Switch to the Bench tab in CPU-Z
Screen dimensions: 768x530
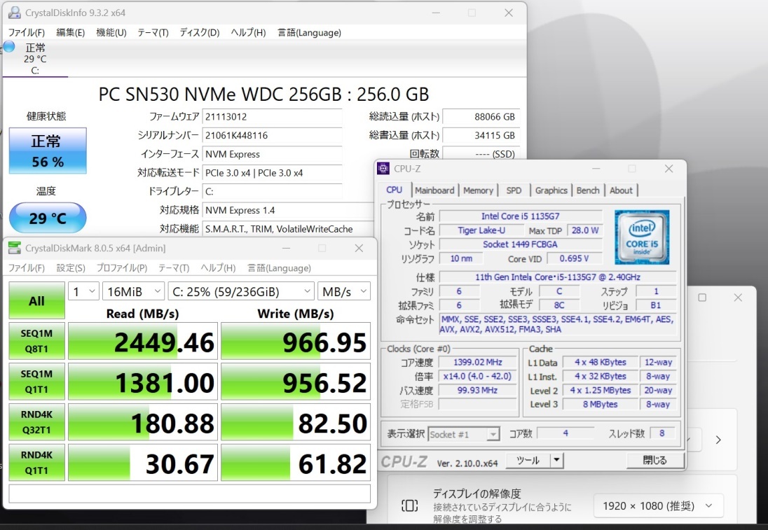[x=588, y=190]
